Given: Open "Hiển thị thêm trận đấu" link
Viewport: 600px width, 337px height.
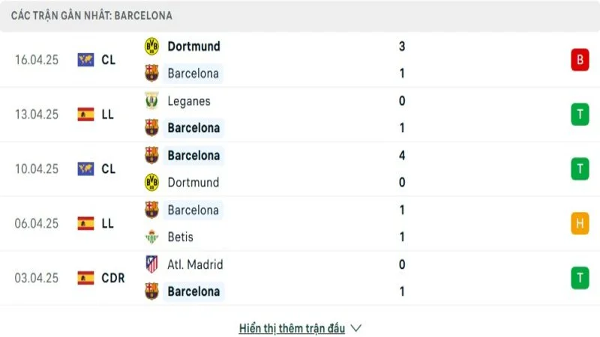Looking at the screenshot, I should (x=292, y=328).
